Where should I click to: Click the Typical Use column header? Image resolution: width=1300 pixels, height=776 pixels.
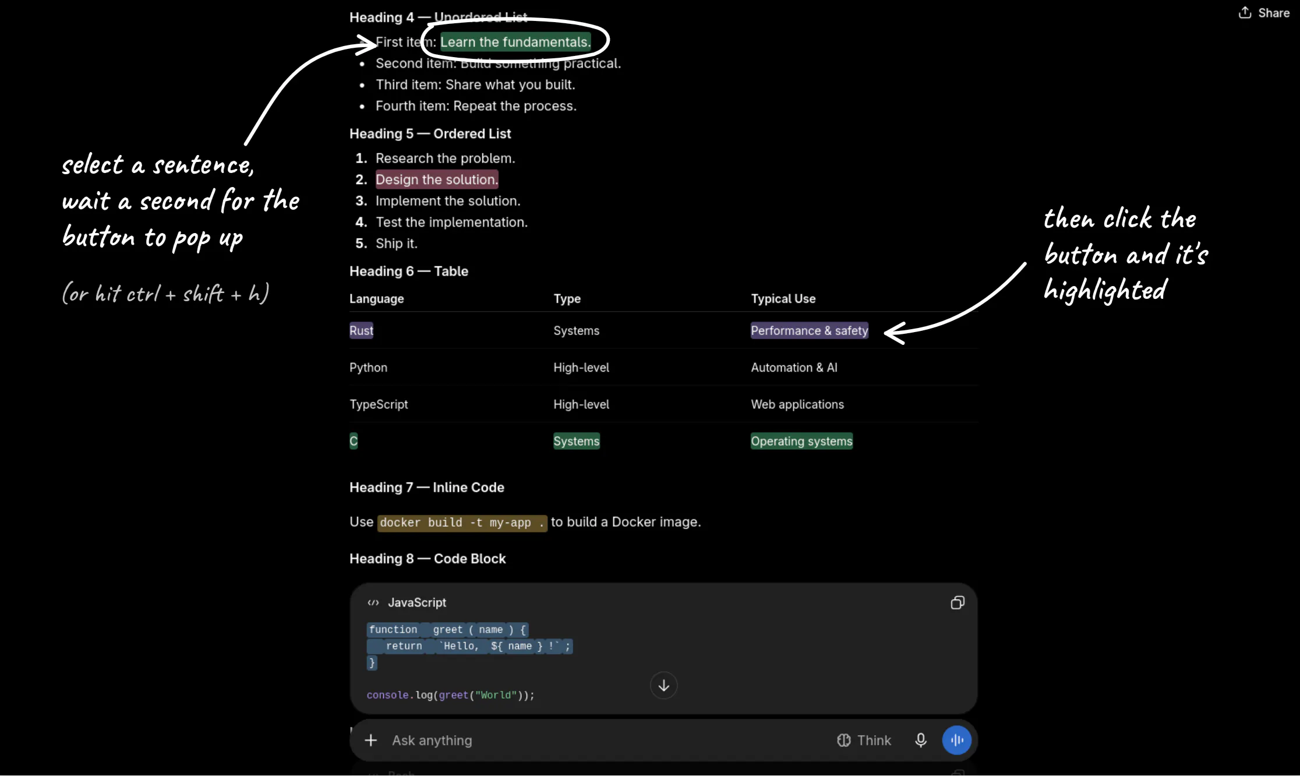[783, 299]
